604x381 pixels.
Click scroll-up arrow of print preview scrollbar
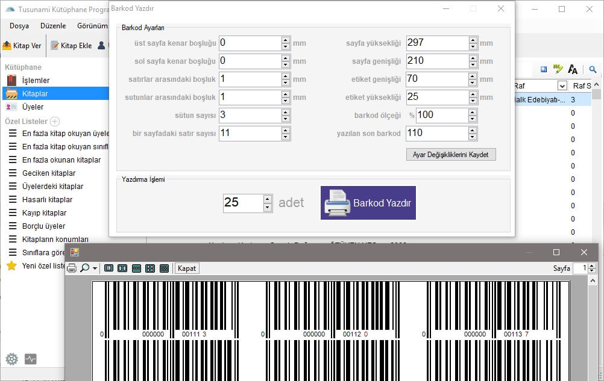coord(593,281)
